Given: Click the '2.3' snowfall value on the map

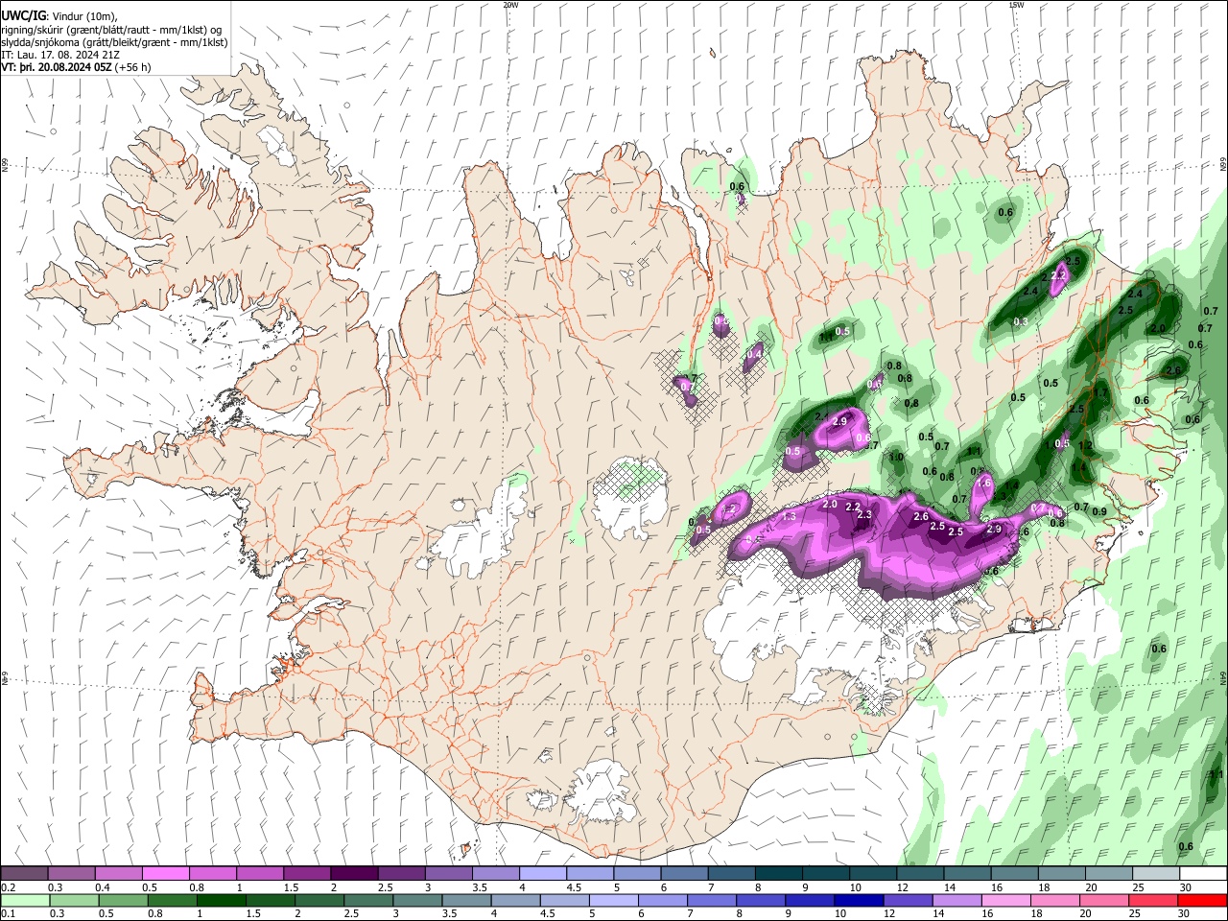Looking at the screenshot, I should tap(864, 515).
